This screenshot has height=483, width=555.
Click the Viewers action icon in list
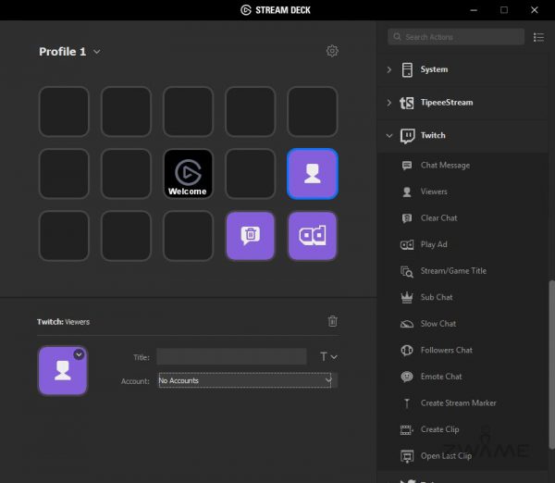(x=407, y=192)
